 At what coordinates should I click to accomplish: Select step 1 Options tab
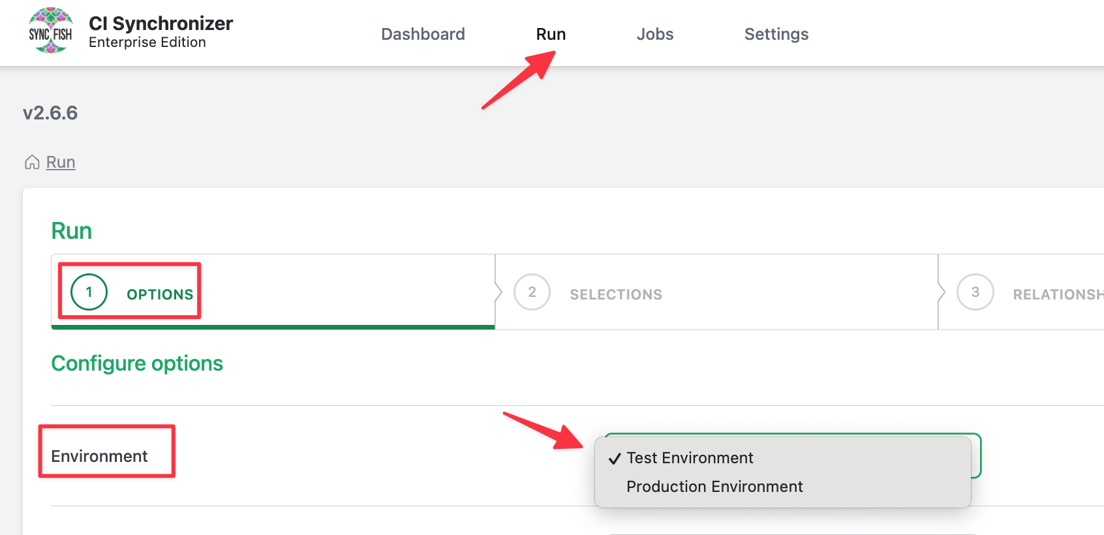(x=273, y=292)
